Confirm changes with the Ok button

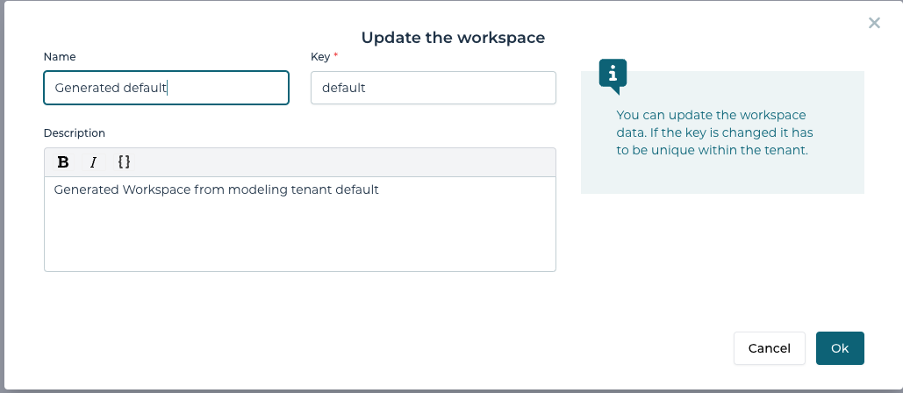coord(840,348)
